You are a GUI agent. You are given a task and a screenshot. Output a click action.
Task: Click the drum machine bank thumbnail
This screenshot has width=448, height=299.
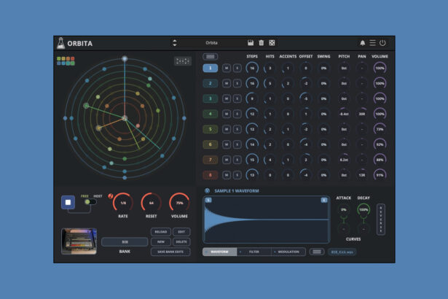(79, 241)
